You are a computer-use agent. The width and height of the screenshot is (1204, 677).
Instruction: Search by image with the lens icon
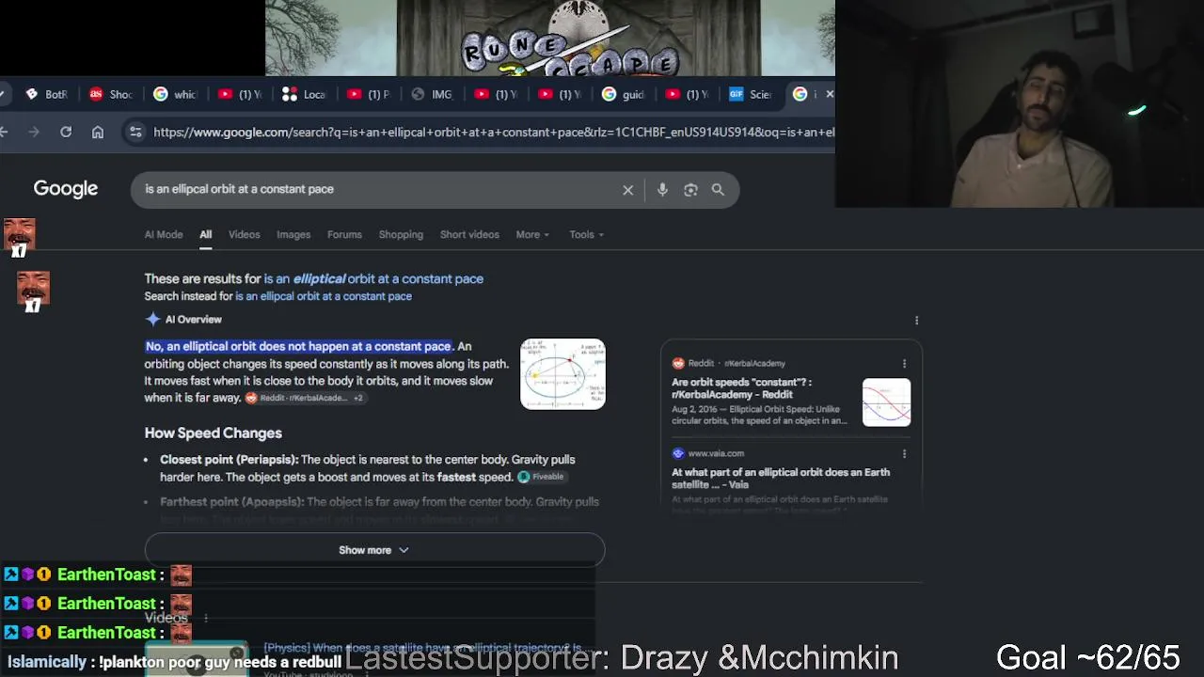click(690, 190)
